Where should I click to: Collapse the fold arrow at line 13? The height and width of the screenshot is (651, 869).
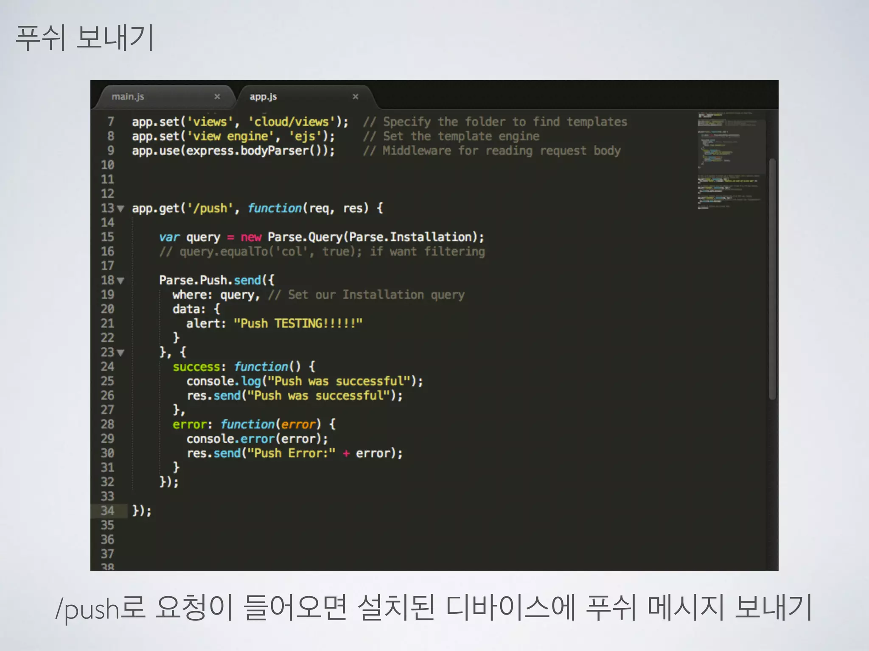point(121,209)
